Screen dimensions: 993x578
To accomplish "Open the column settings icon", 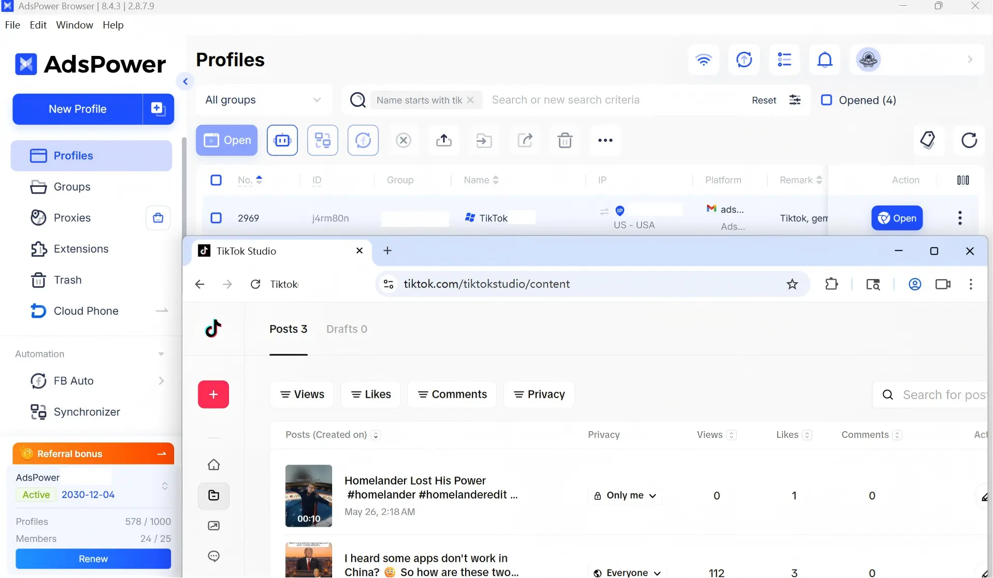I will click(963, 180).
